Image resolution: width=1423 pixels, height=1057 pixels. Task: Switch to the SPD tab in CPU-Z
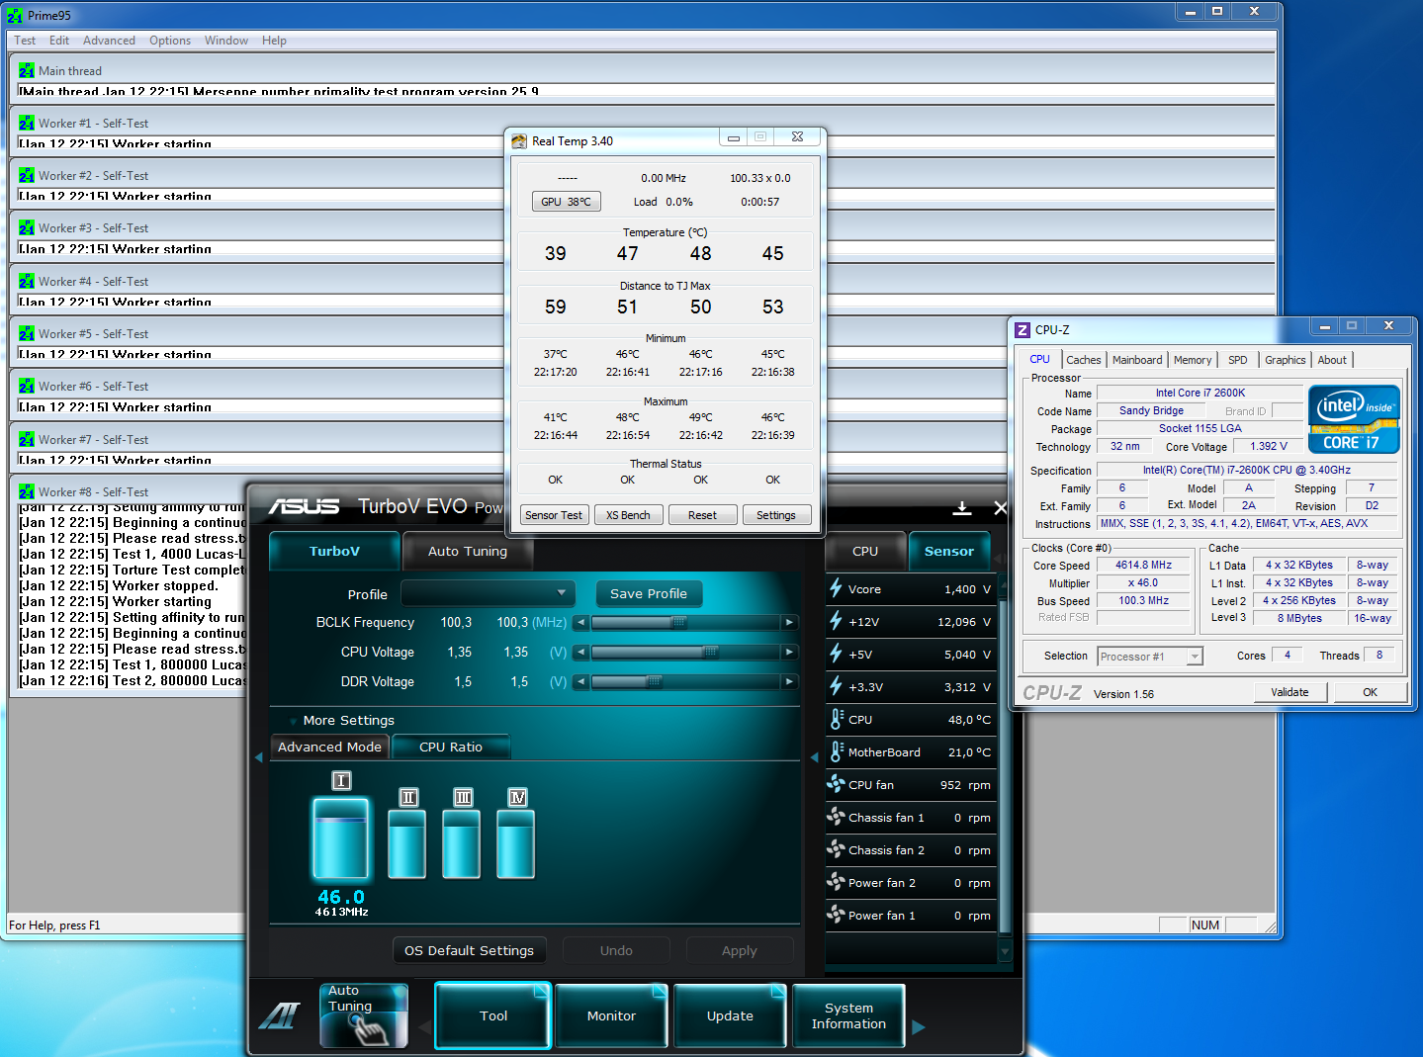tap(1237, 360)
